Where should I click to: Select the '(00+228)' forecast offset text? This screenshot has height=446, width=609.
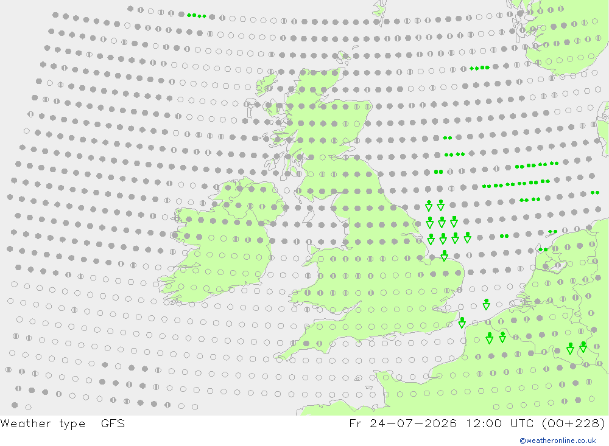pos(573,423)
